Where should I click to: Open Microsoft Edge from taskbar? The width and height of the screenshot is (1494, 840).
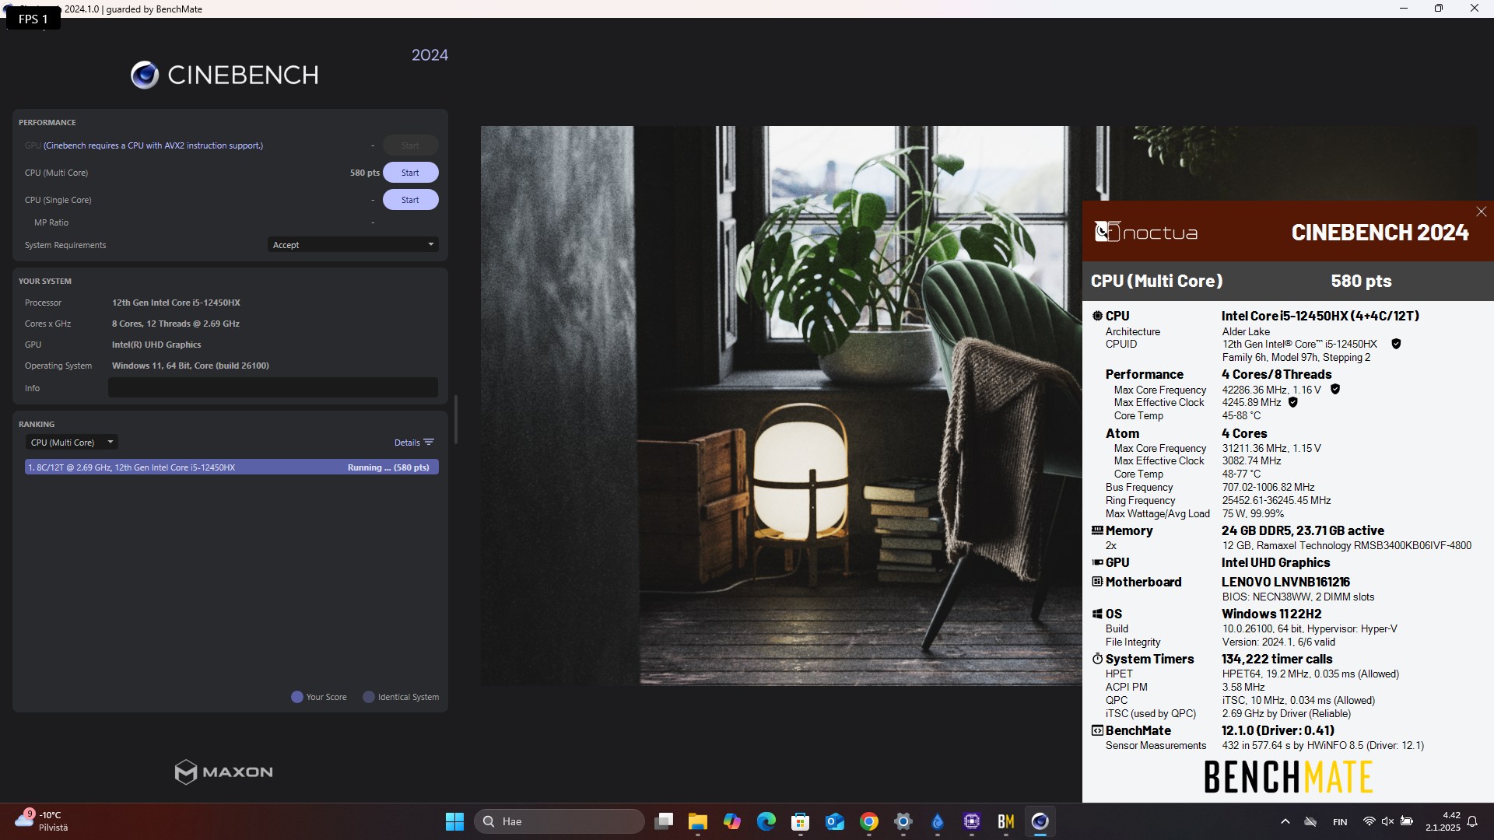point(766,821)
